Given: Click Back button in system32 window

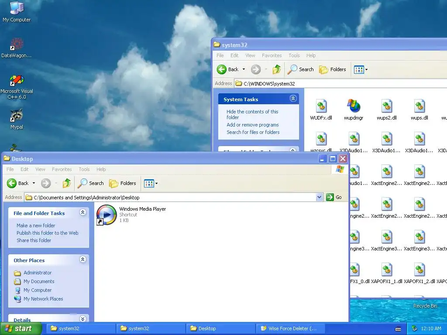Looking at the screenshot, I should [227, 69].
